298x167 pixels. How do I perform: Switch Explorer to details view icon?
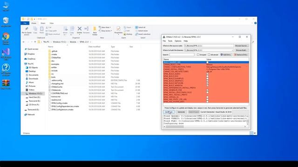pos(251,133)
